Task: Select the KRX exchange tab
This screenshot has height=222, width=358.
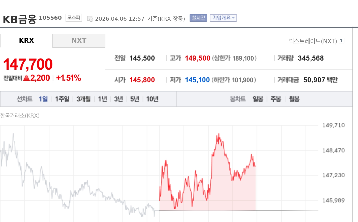Action: [26, 41]
